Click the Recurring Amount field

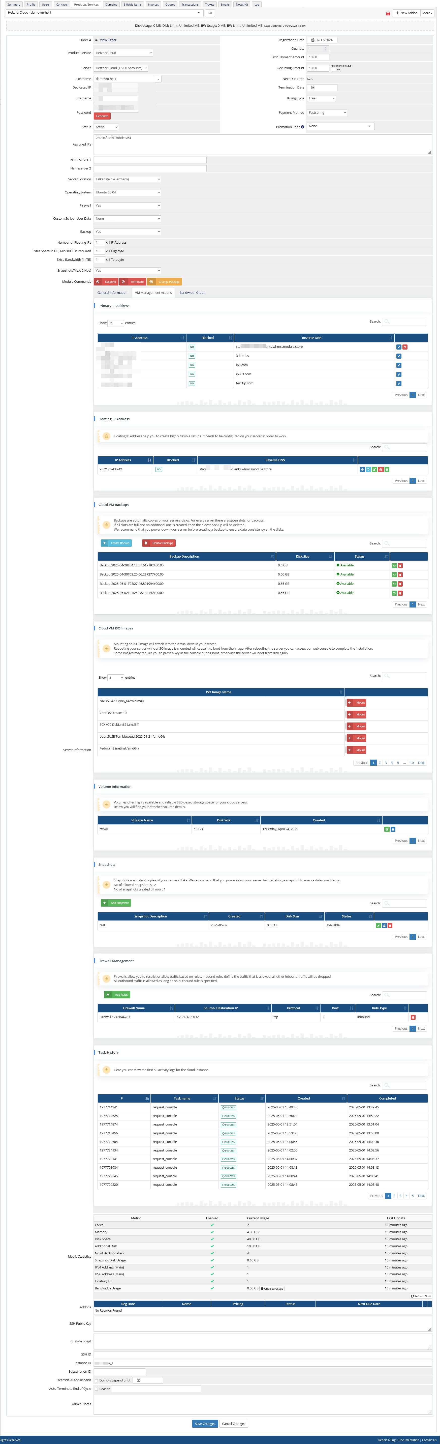tap(318, 68)
